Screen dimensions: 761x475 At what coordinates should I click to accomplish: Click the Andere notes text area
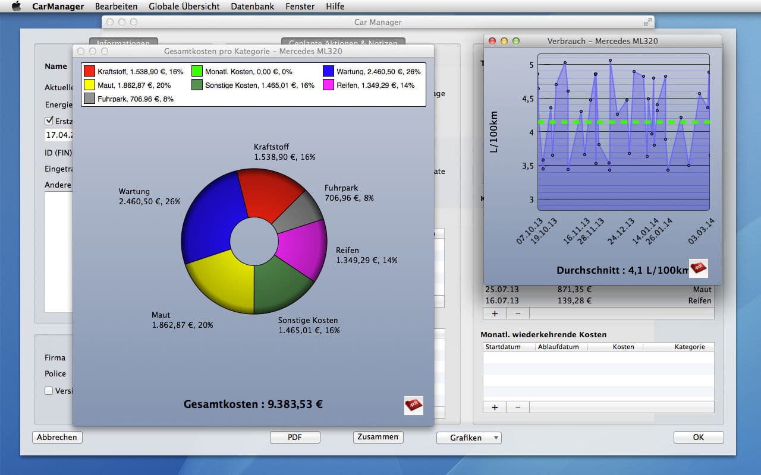point(58,252)
